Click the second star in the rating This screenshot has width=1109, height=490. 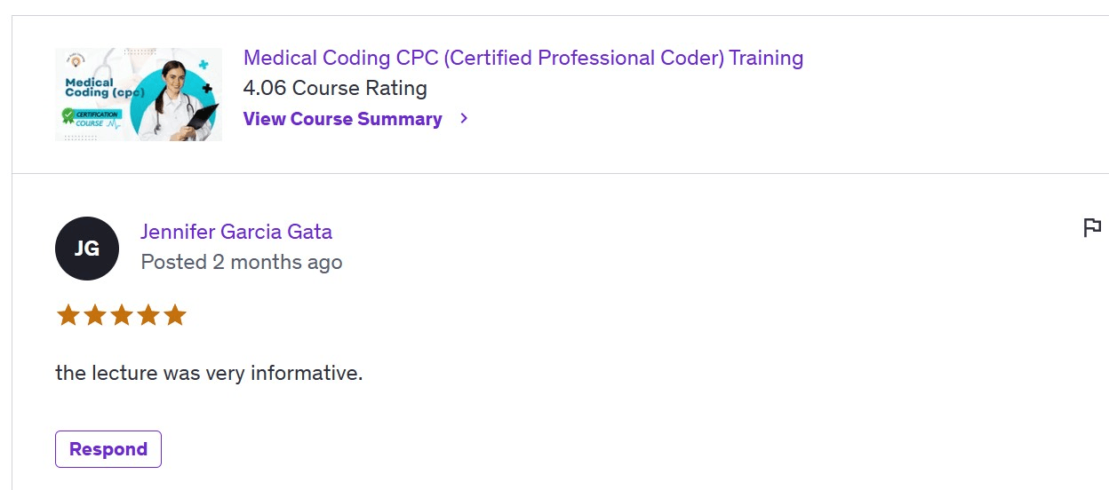[95, 315]
